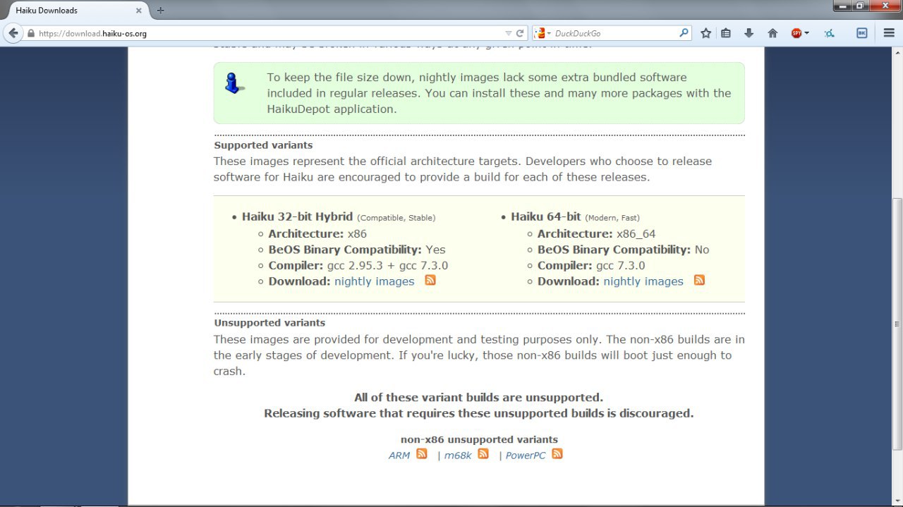Click the 'gcc 2.95.3 + gcc 7.3.0' compiler text
The height and width of the screenshot is (507, 903).
click(387, 266)
